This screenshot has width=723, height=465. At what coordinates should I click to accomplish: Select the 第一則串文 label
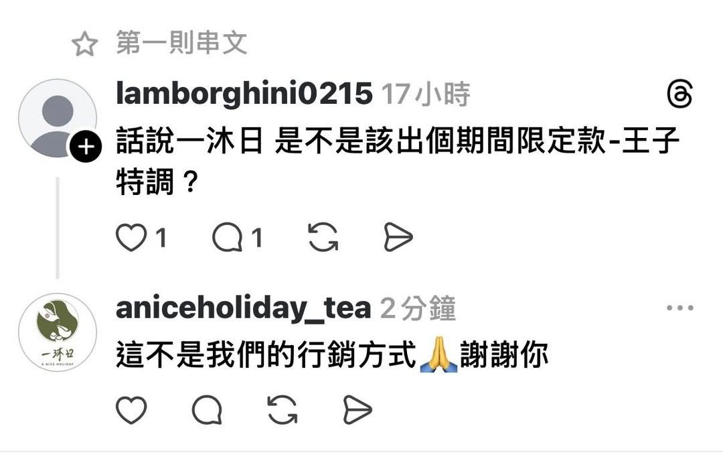click(181, 43)
